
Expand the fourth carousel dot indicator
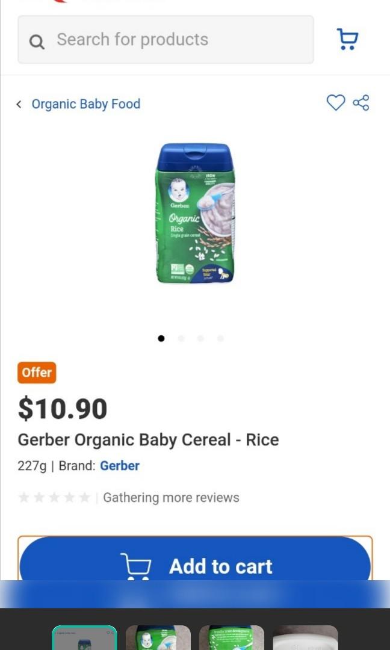[x=221, y=338]
